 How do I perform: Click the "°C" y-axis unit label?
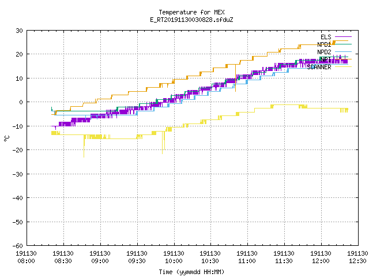click(6, 138)
